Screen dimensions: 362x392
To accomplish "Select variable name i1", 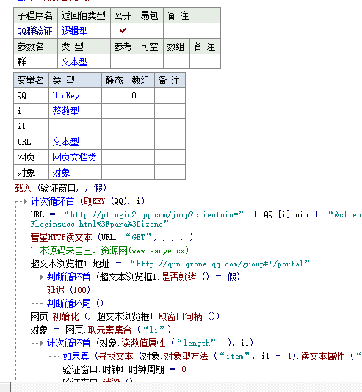I will coord(21,126).
